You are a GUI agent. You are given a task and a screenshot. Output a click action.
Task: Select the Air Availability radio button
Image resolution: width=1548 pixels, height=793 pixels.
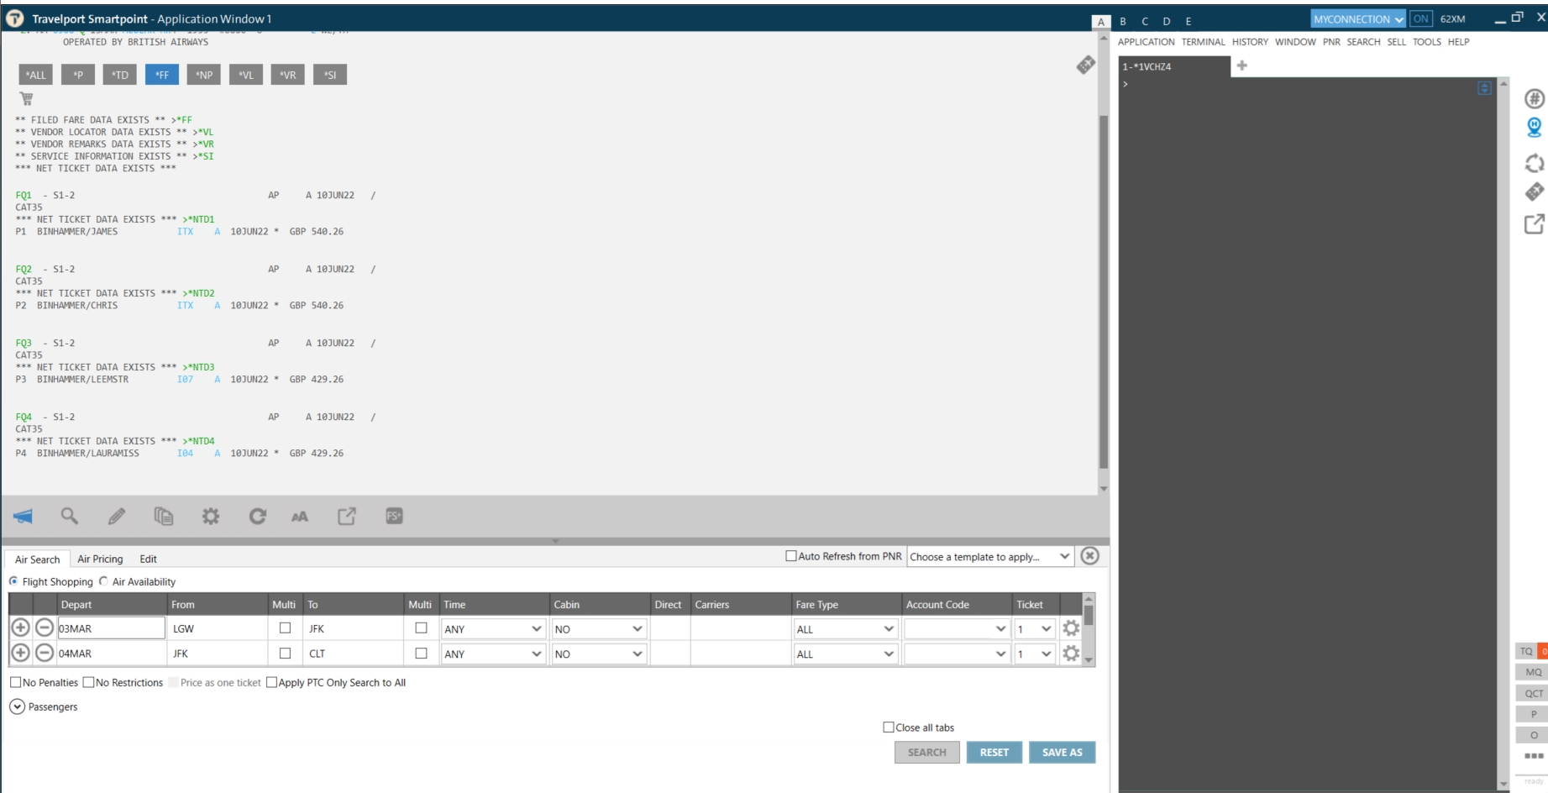coord(103,580)
